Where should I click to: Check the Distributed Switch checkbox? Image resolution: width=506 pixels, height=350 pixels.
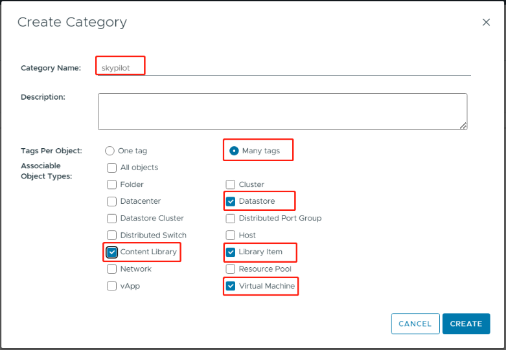pos(111,235)
